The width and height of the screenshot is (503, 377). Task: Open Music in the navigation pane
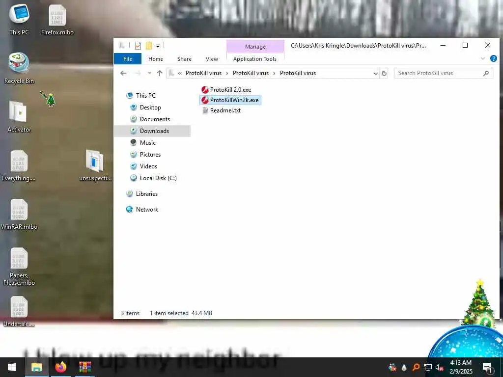coord(143,143)
